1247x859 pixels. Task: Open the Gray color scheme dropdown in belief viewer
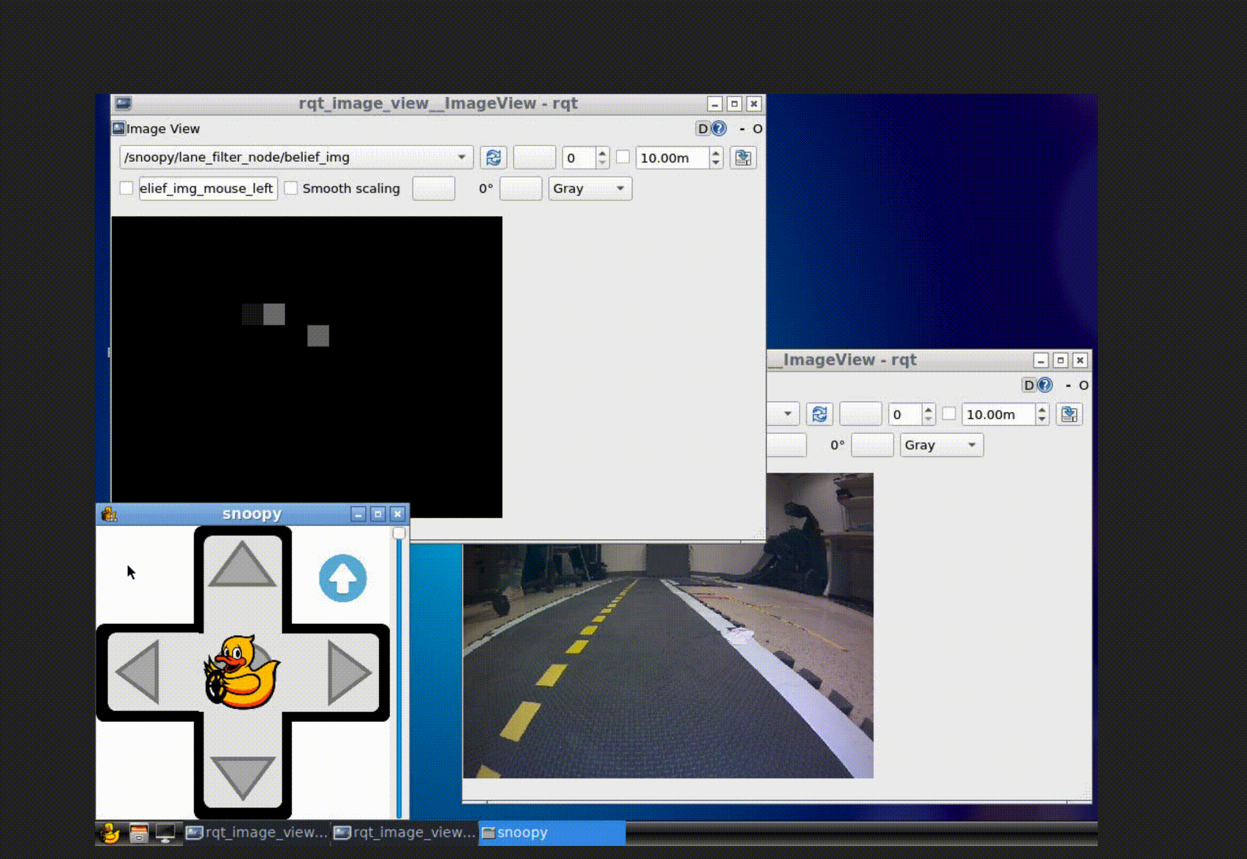[589, 189]
